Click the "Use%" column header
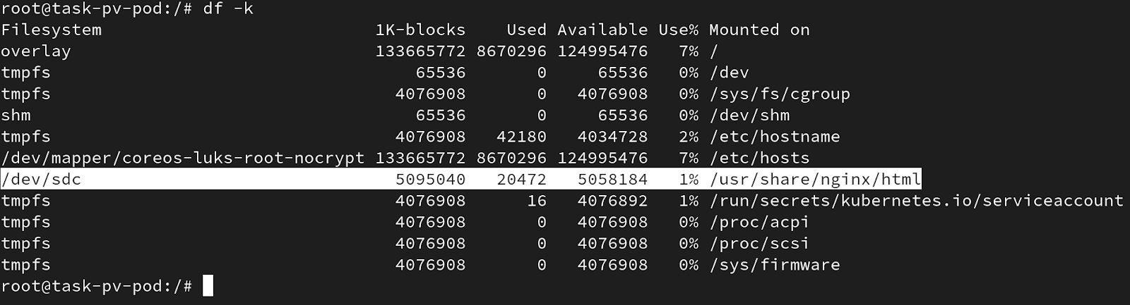 point(678,30)
